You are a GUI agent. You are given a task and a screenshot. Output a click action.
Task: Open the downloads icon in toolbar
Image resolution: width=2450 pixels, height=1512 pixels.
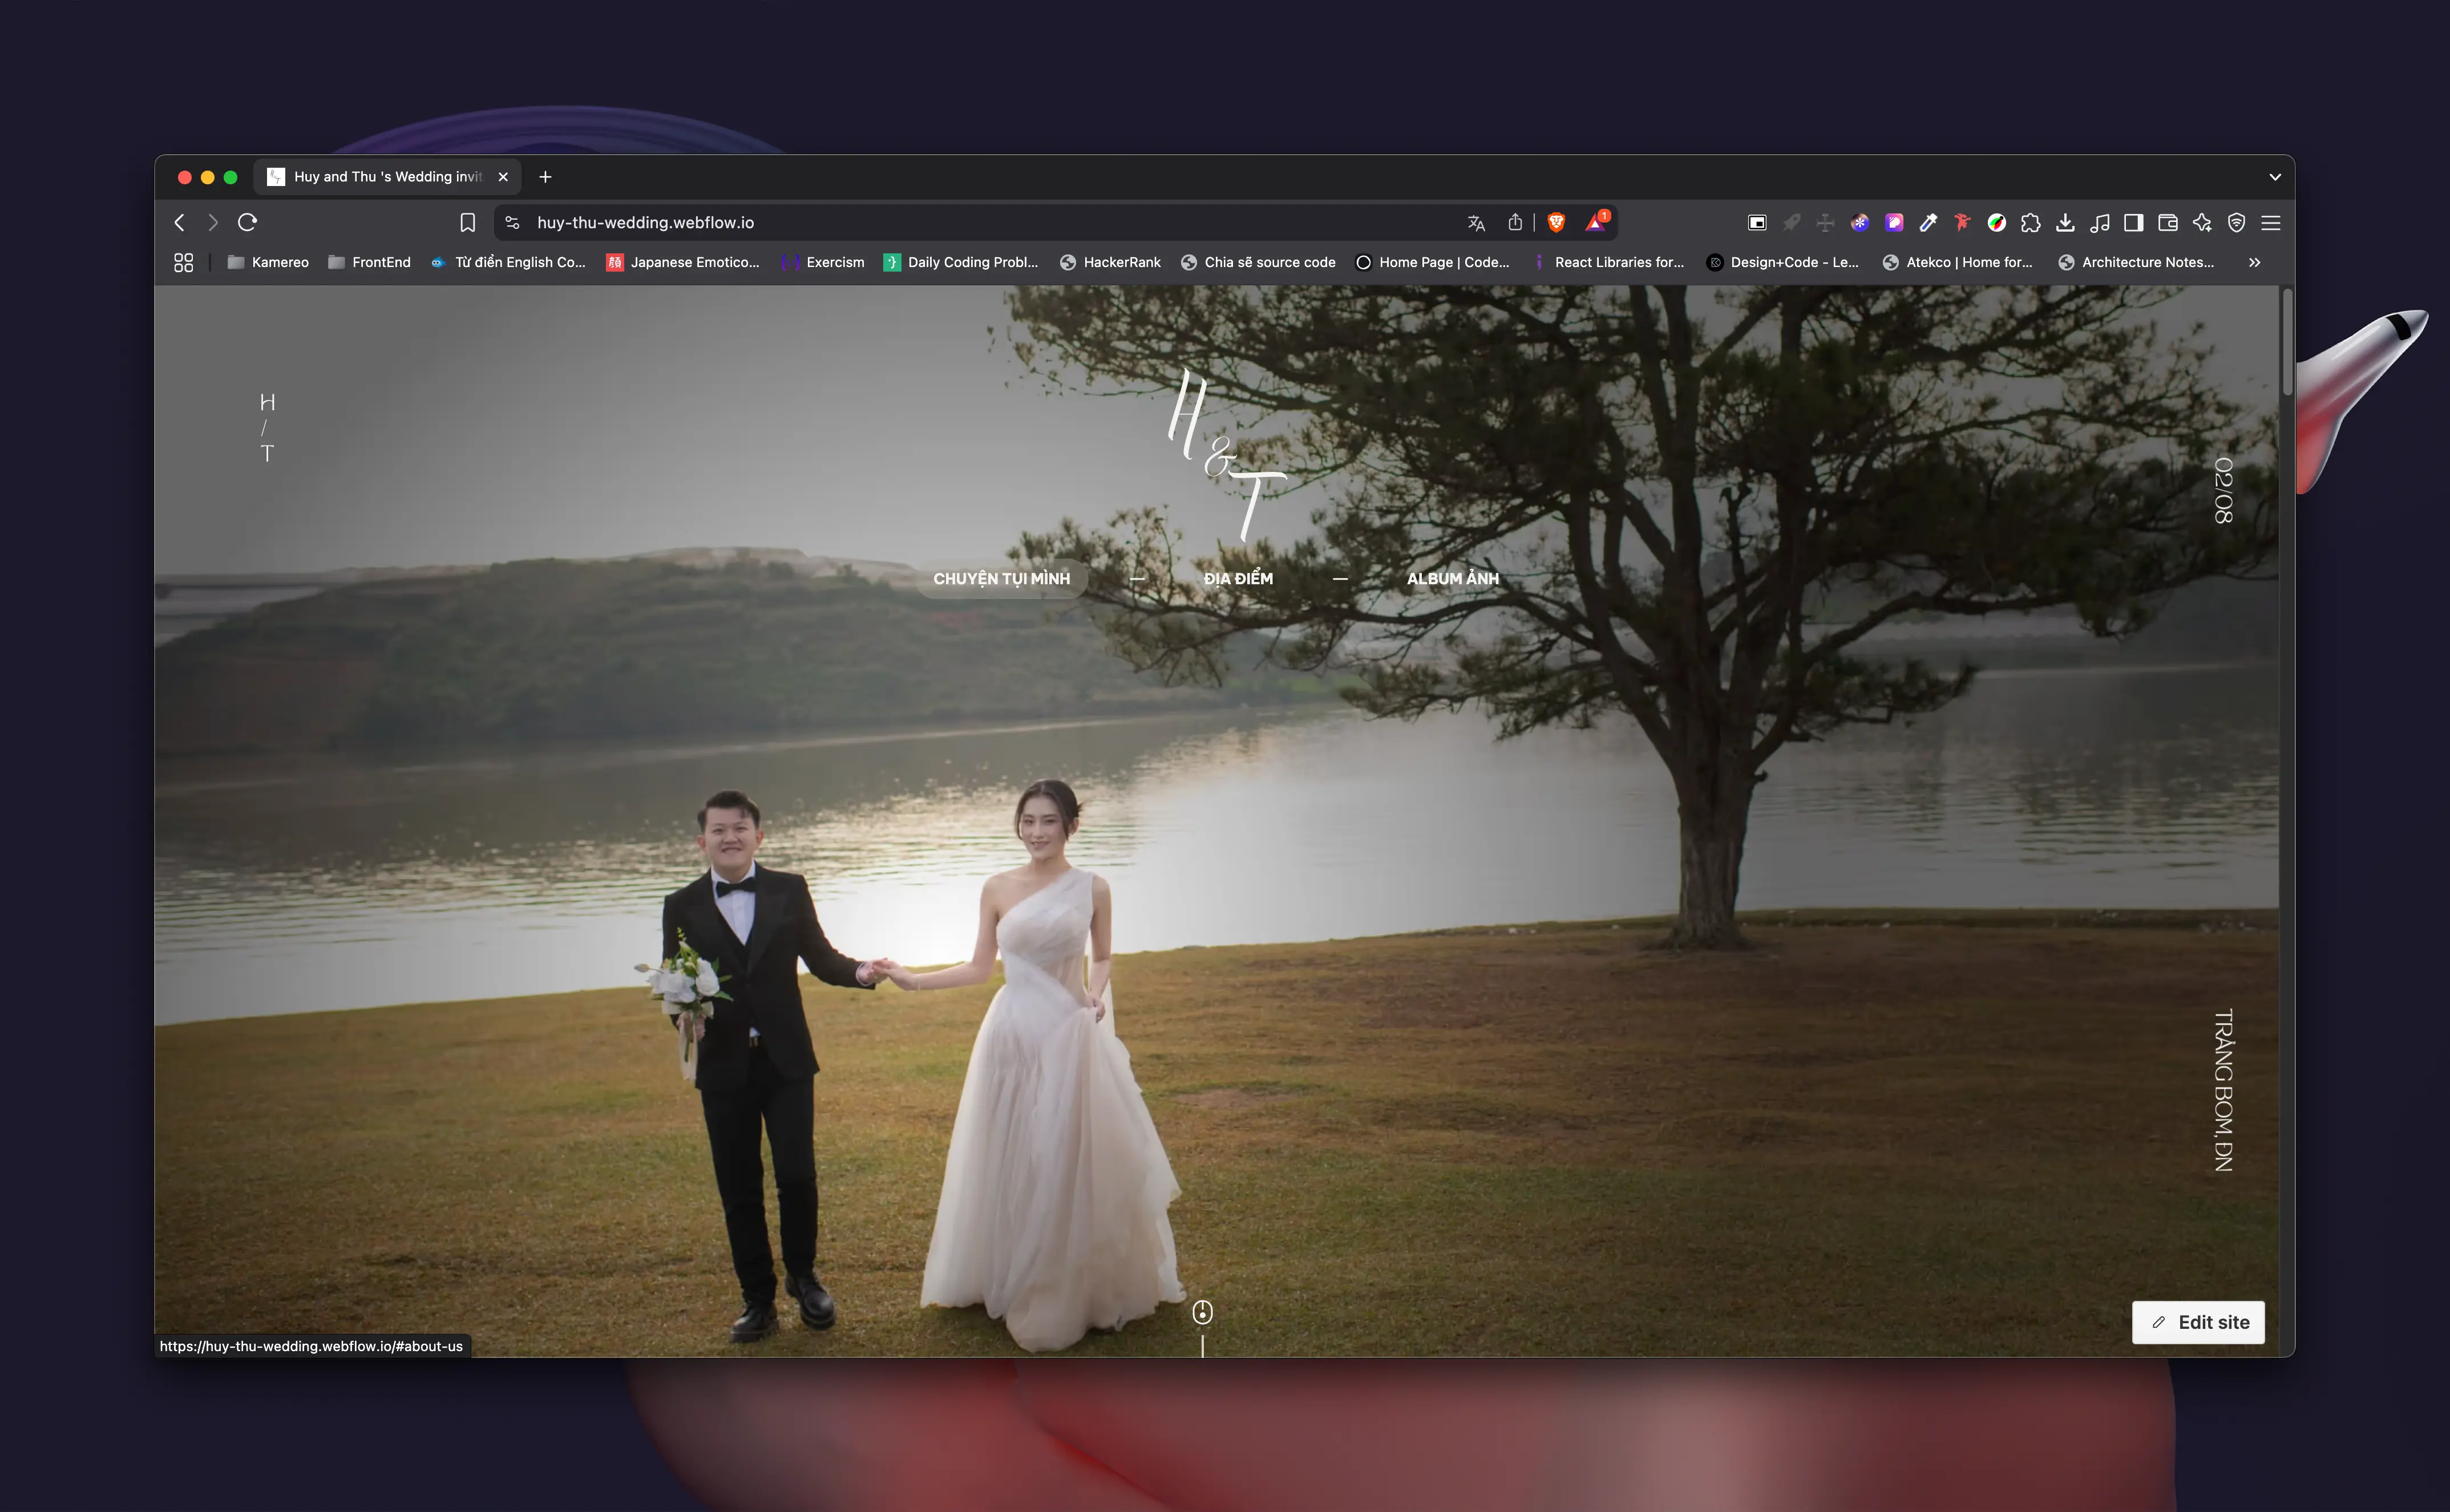(x=2065, y=222)
